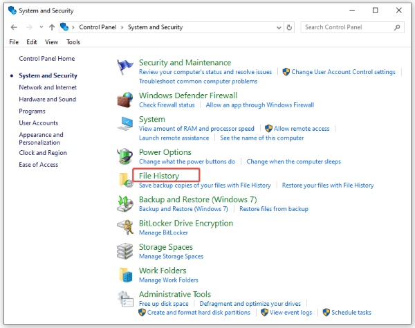The height and width of the screenshot is (328, 415).
Task: Open the File History folder icon
Action: pyautogui.click(x=126, y=181)
